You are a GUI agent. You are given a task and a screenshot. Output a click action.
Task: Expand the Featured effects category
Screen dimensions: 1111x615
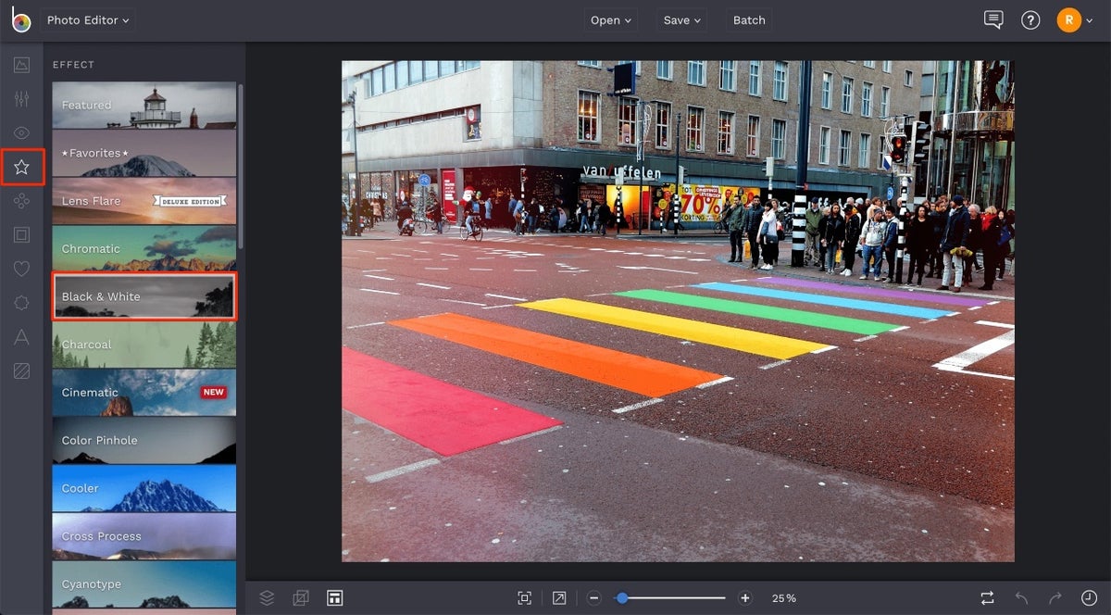click(144, 105)
